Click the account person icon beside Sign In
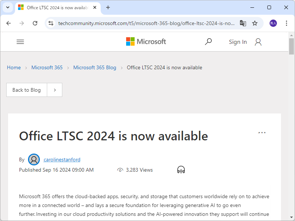Image resolution: width=295 pixels, height=221 pixels. click(x=258, y=42)
